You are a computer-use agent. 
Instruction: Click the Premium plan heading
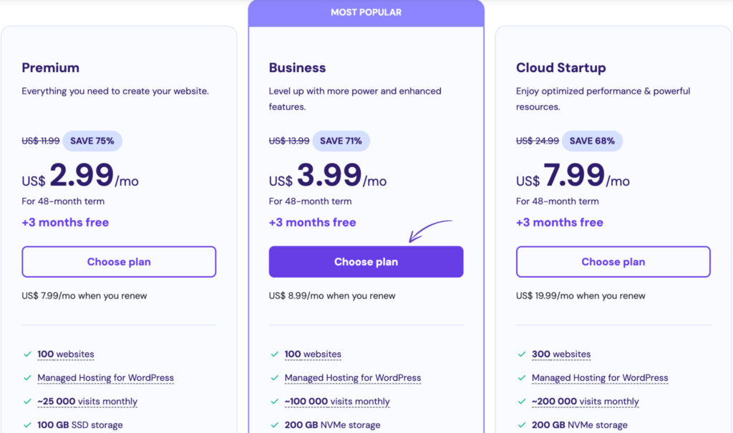(51, 68)
